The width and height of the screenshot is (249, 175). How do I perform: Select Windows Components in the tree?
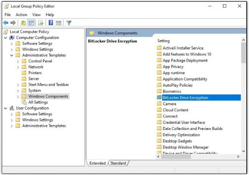48,96
